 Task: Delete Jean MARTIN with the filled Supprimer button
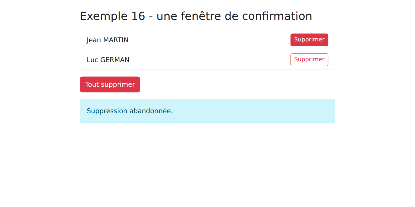(x=309, y=40)
